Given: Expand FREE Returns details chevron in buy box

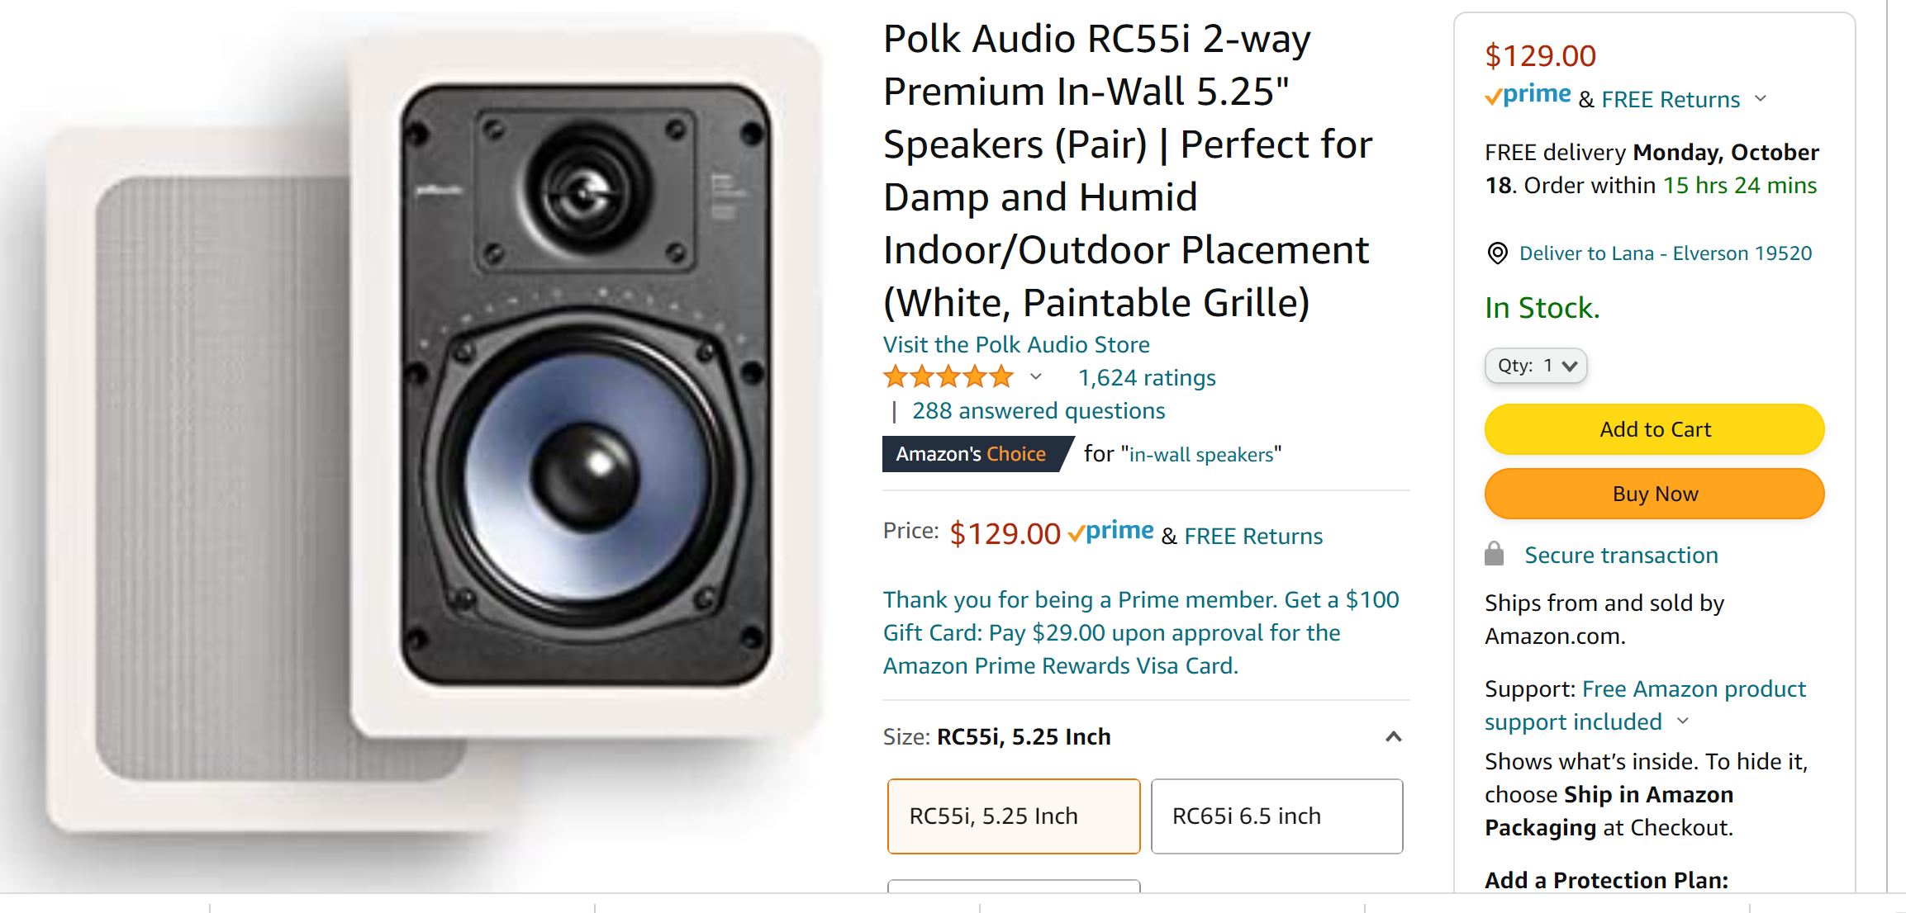Looking at the screenshot, I should pyautogui.click(x=1761, y=99).
